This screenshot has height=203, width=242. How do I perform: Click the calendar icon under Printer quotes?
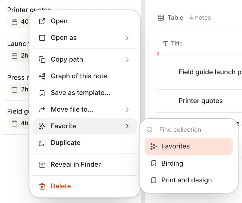[x=14, y=22]
